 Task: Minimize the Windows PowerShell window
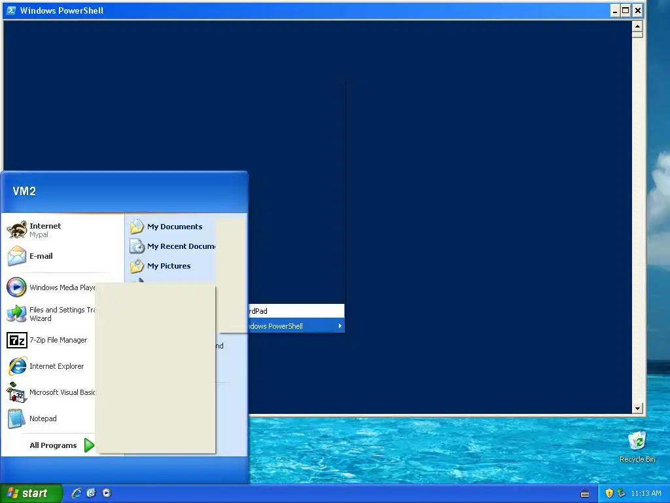(x=614, y=10)
